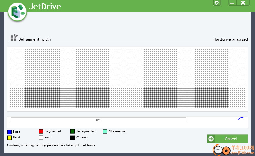This screenshot has width=255, height=156.
Task: Close the JetDrive window
Action: coord(243,3)
